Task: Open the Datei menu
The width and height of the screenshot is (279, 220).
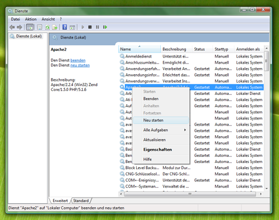Action: click(x=16, y=19)
